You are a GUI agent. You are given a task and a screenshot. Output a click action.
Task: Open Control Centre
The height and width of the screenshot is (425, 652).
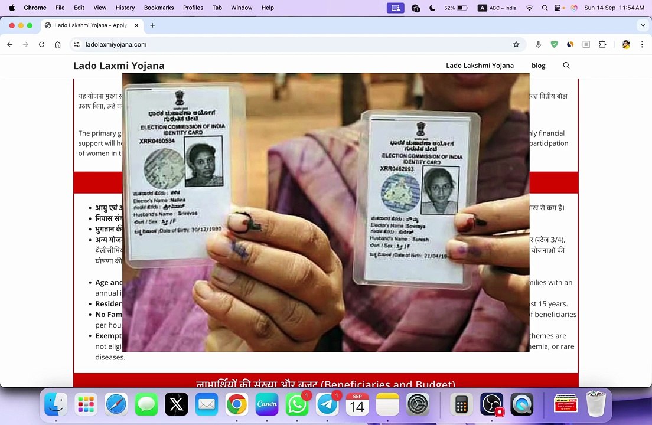(559, 8)
